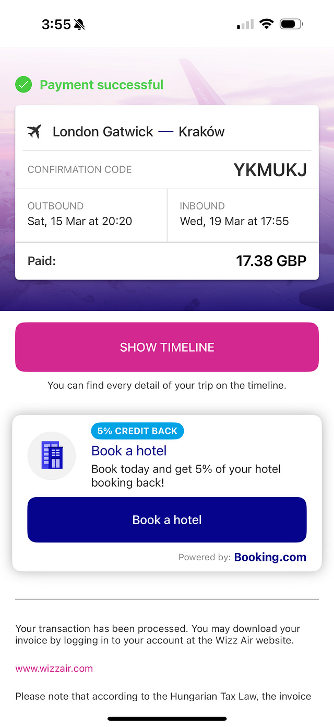
Task: Tap the airplane icon beside London Gatwick
Action: point(34,131)
